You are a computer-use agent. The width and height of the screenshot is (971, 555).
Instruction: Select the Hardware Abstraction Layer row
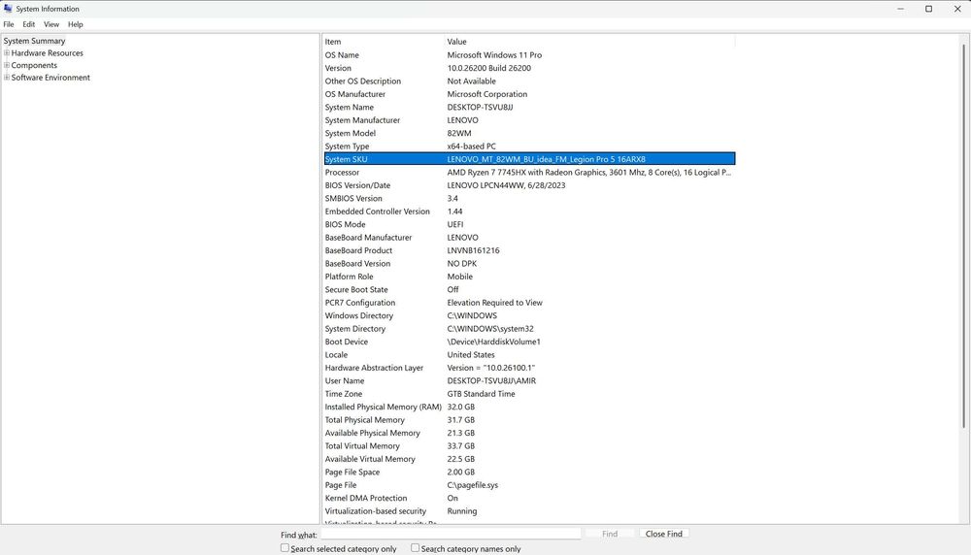pyautogui.click(x=529, y=368)
